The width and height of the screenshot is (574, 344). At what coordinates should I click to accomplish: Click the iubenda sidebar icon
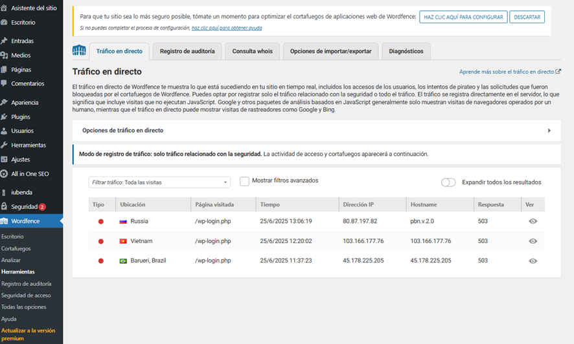tap(4, 193)
